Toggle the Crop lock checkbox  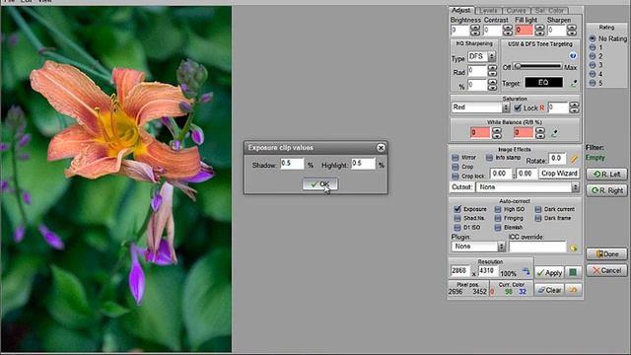(x=456, y=177)
